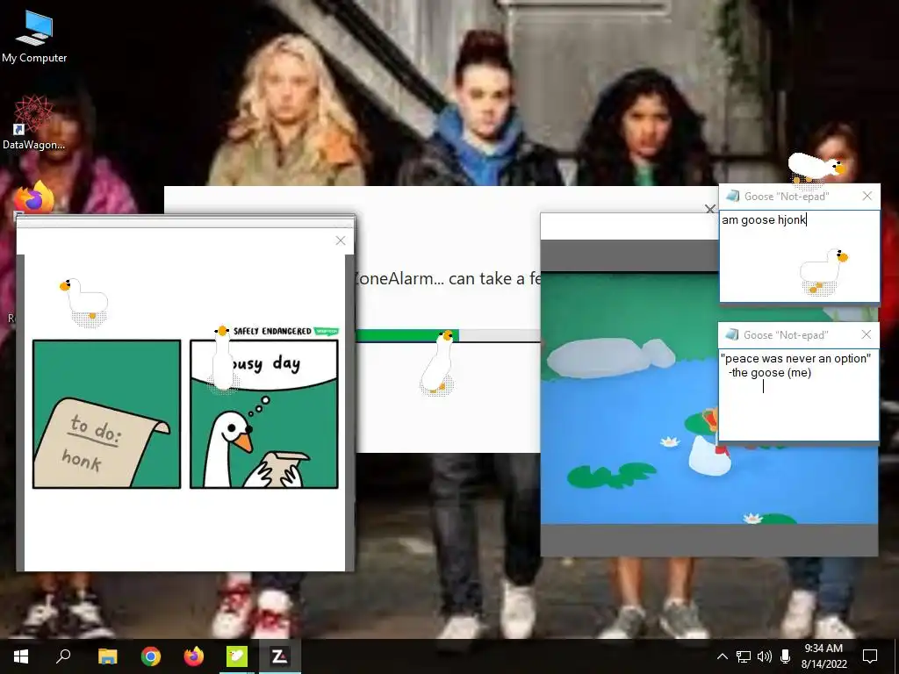Open the Firefox desktop shortcut icon
This screenshot has height=674, width=899.
click(34, 198)
